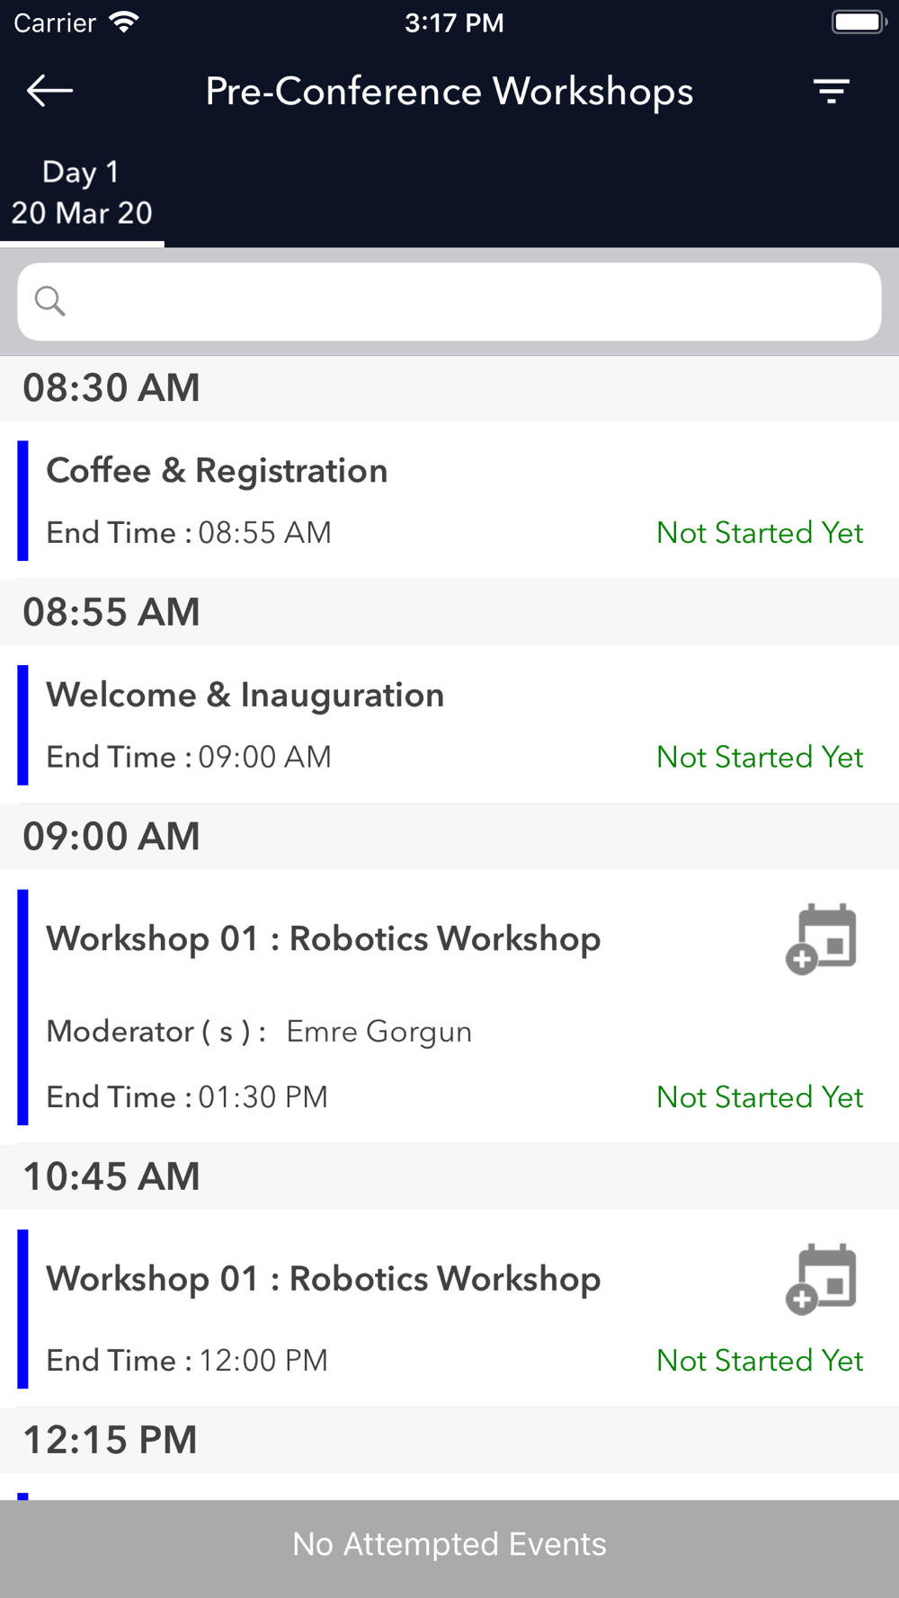Screen dimensions: 899x1598
Task: Tap moderator name Emre Gorgun
Action: point(378,1032)
